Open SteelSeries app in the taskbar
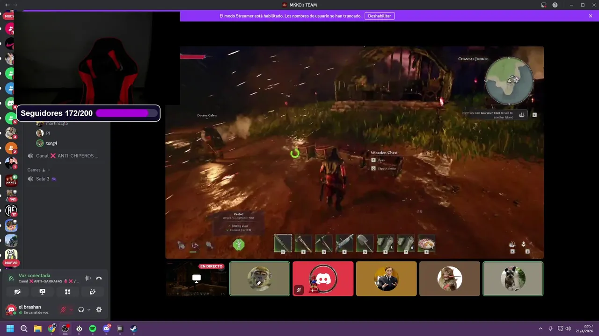Viewport: 599px width, 336px height. 79,329
